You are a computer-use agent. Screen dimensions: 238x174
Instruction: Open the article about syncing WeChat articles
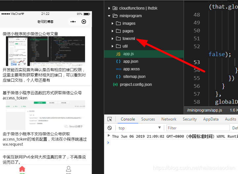pos(30,34)
